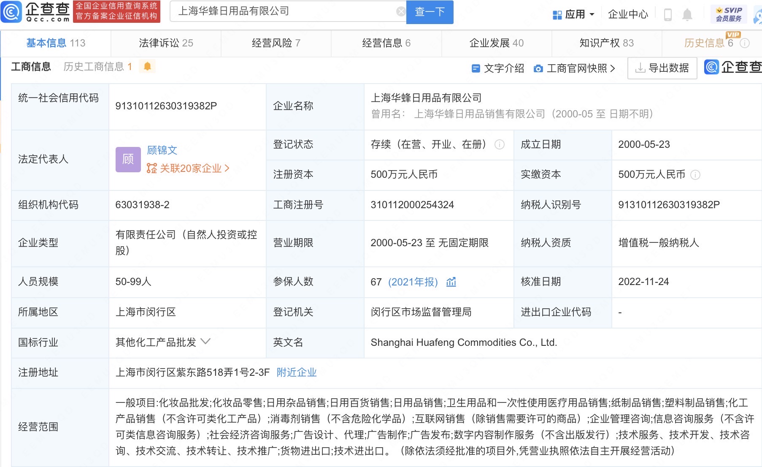Click 人员规模 value 50-99人
This screenshot has height=467, width=762.
133,282
